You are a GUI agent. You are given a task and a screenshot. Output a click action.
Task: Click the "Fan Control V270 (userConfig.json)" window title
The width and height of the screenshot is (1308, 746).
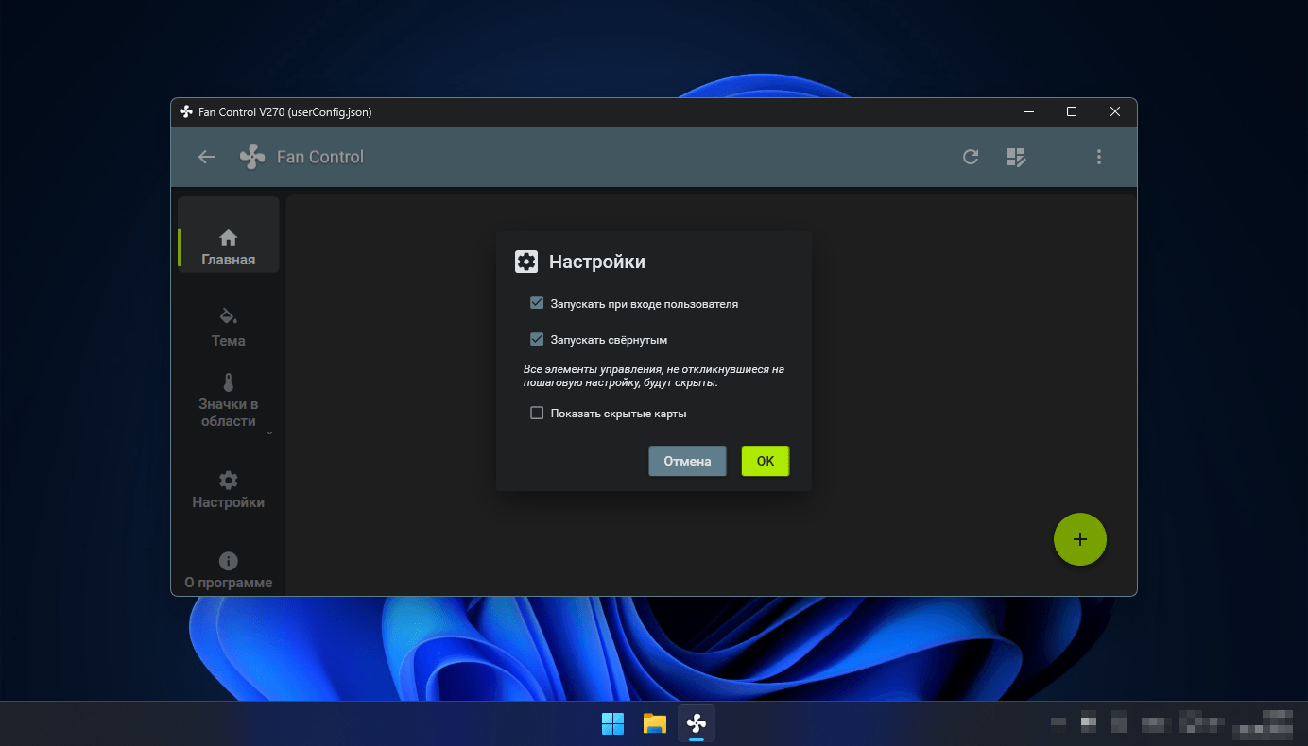285,111
